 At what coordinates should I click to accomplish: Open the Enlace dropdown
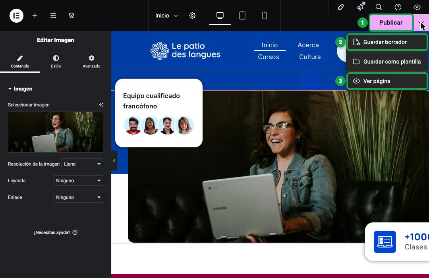(x=78, y=197)
